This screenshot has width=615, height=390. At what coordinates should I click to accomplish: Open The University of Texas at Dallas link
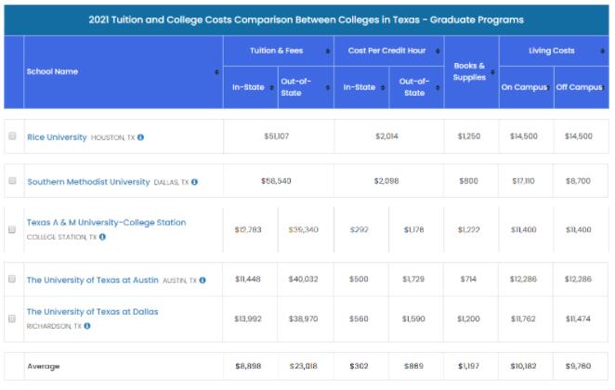click(x=92, y=312)
